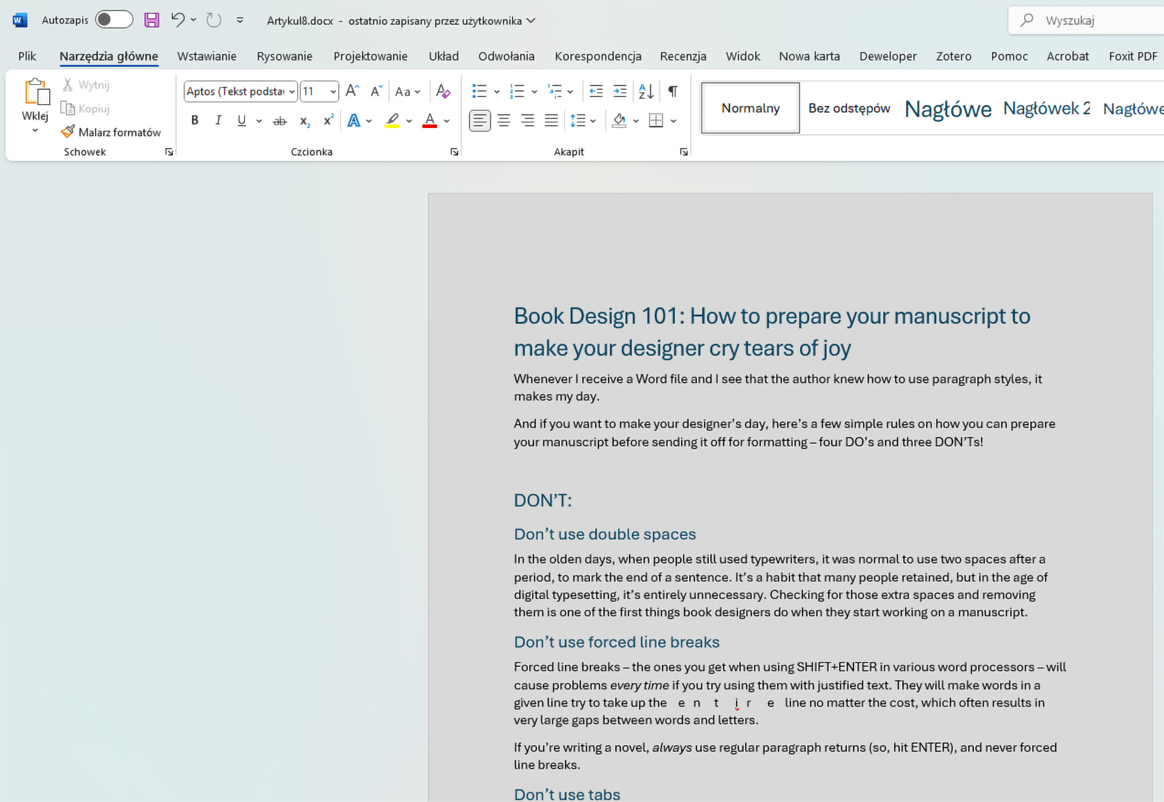This screenshot has width=1164, height=802.
Task: Click the bulleted list icon
Action: pyautogui.click(x=479, y=91)
